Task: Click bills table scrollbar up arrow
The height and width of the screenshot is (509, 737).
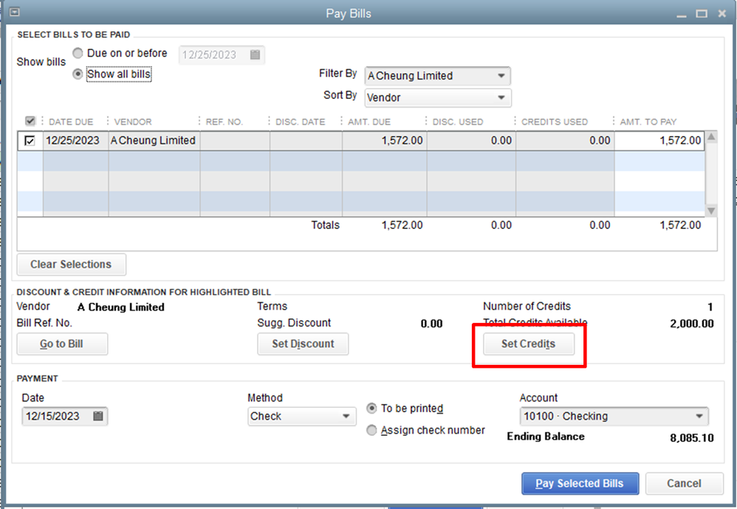Action: click(711, 137)
